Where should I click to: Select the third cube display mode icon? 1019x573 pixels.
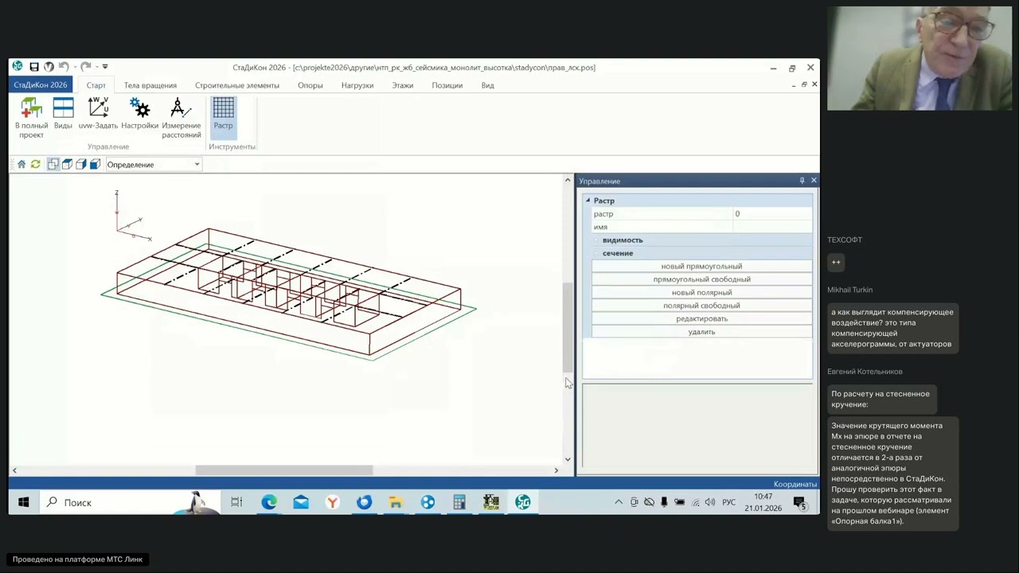click(81, 164)
